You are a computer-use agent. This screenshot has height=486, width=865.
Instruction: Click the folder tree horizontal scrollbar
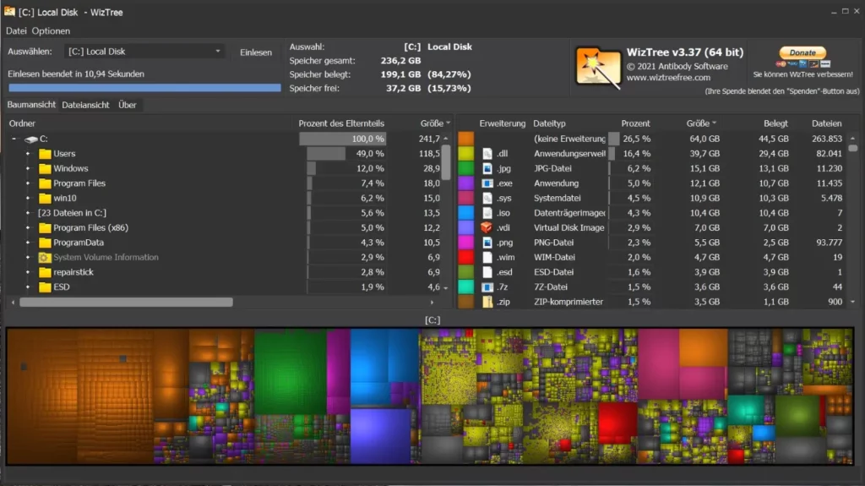(127, 302)
